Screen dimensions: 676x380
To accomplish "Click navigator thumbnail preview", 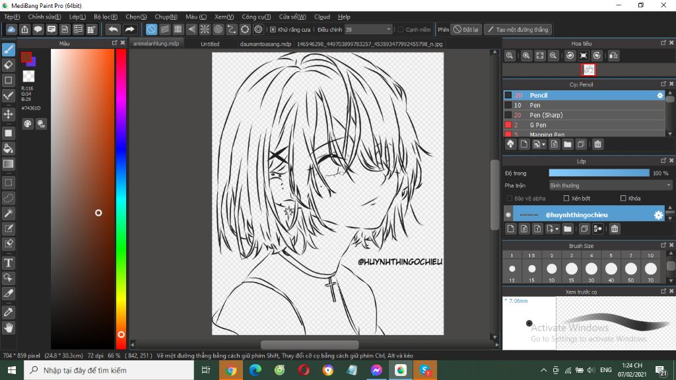I will point(588,69).
